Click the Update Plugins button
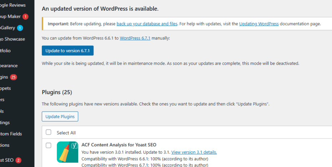332x167 pixels. click(60, 117)
